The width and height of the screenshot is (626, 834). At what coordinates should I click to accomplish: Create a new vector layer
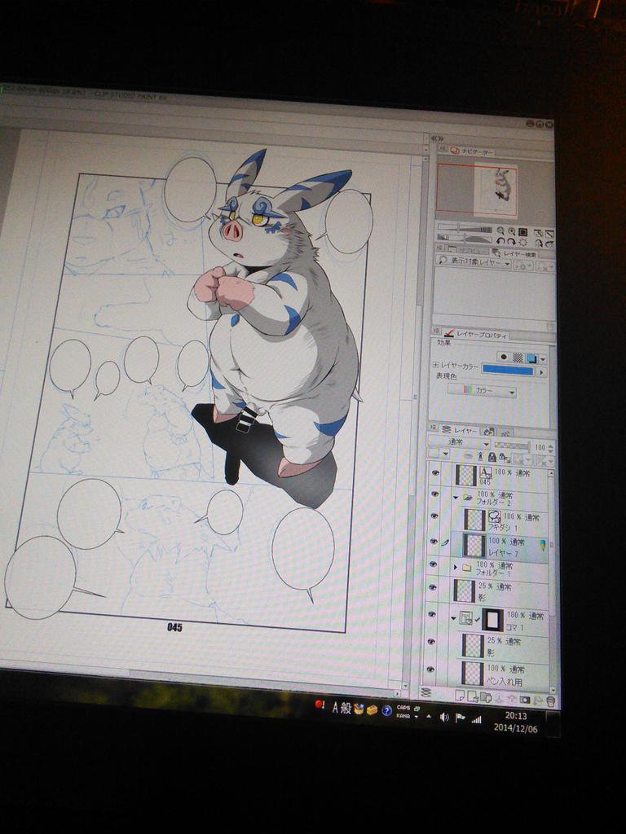[472, 697]
